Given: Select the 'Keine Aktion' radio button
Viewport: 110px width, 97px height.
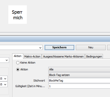Looking at the screenshot, I should point(18,63).
